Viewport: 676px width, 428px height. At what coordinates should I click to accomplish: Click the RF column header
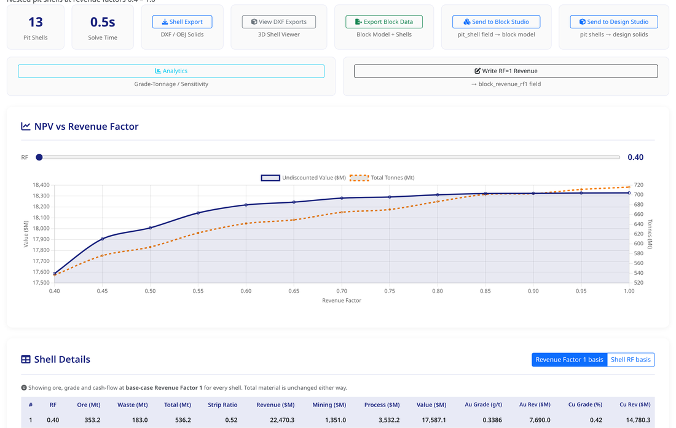(53, 405)
